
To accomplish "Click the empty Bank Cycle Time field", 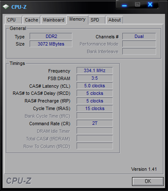I will click(95, 116).
